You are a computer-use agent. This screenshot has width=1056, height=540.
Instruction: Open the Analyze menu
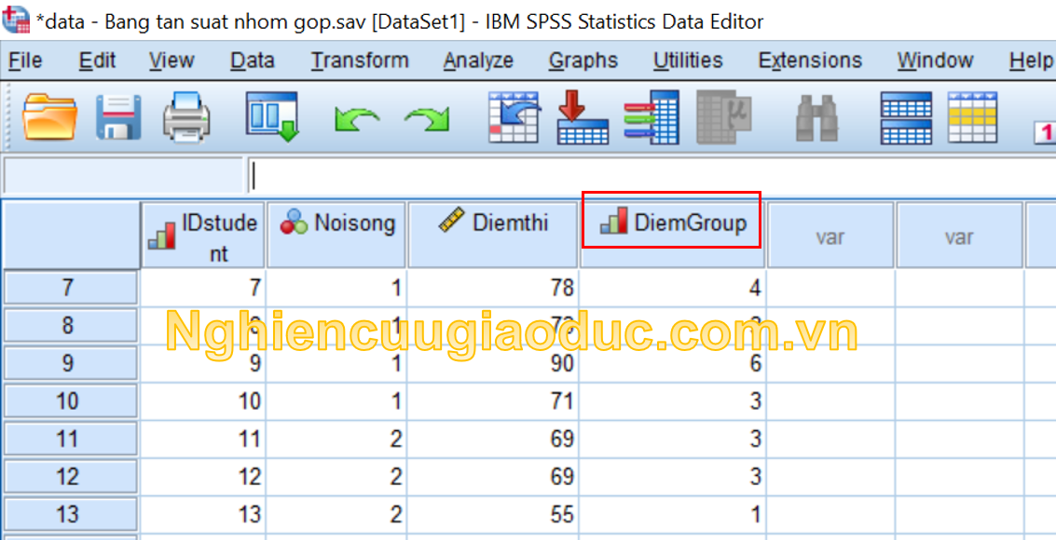click(478, 61)
